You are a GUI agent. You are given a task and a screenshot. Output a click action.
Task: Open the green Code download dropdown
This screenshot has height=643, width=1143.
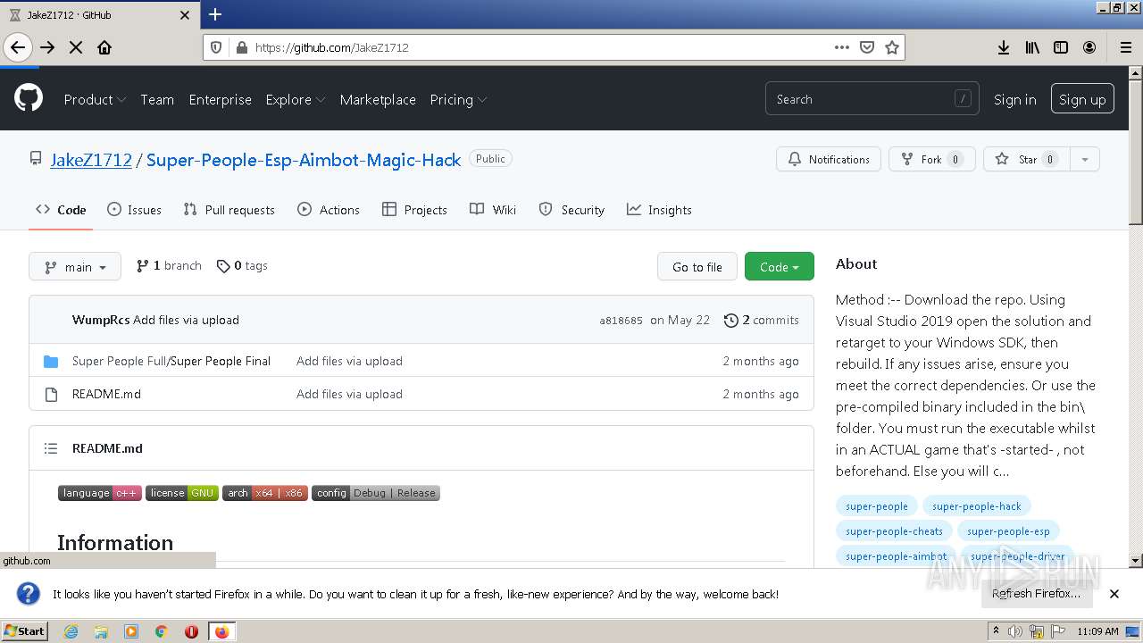[x=780, y=266]
